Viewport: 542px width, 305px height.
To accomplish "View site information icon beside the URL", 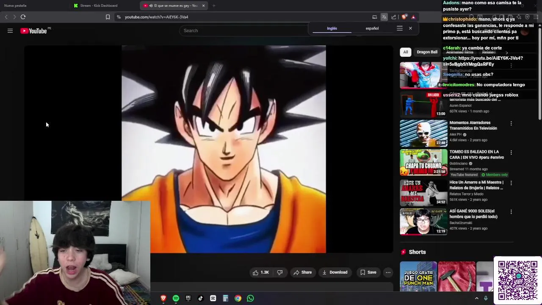I will pyautogui.click(x=119, y=17).
